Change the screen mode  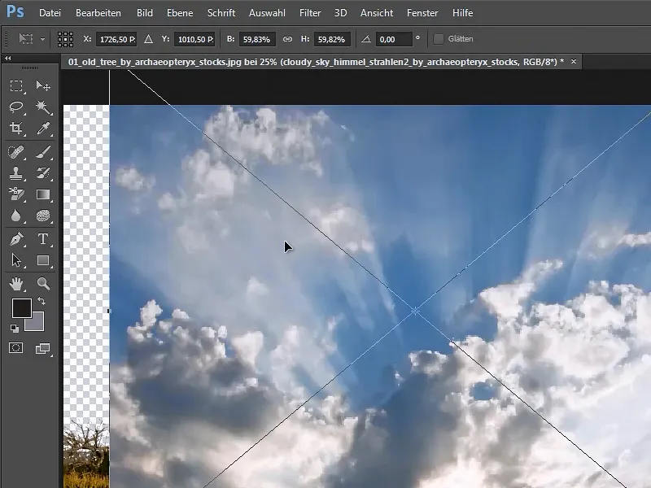coord(43,349)
